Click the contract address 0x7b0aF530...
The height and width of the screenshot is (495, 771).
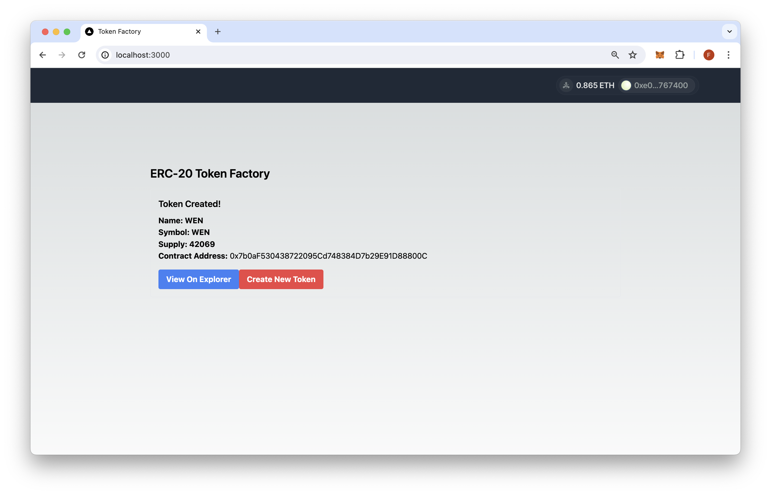328,256
